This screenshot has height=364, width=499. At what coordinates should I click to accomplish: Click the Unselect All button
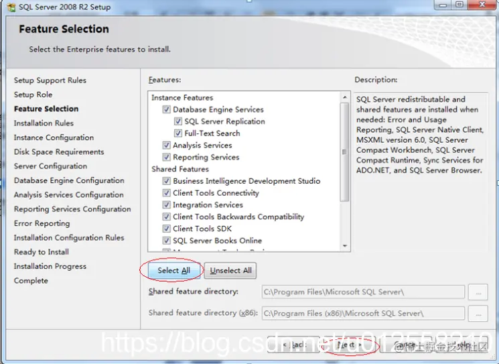click(230, 270)
